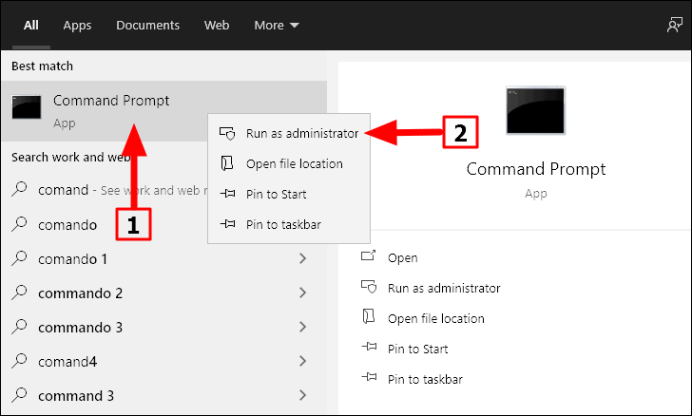Click pin icon next to preview Pin to Start
Image resolution: width=692 pixels, height=416 pixels.
point(369,347)
